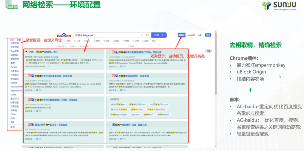The height and width of the screenshot is (151, 304).
Task: Click the PDF icon beside 许渊冲经典古诗词英译22首
Action: [30, 76]
